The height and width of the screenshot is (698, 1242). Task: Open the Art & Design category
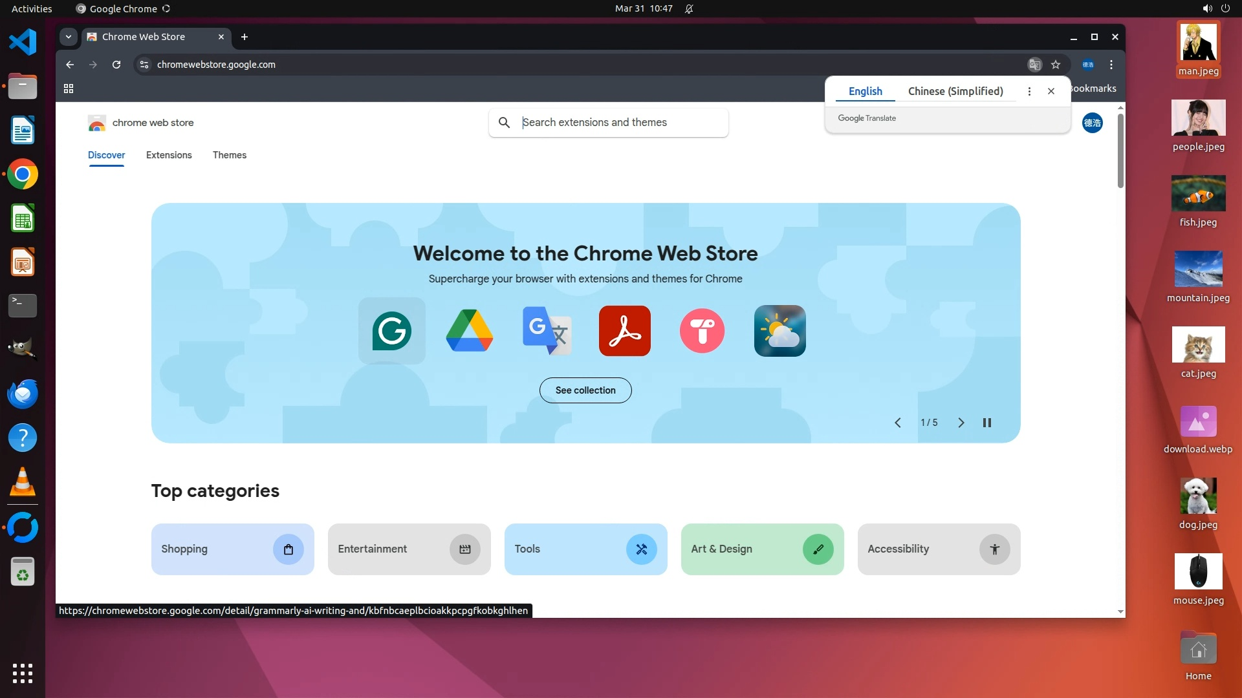(x=762, y=549)
